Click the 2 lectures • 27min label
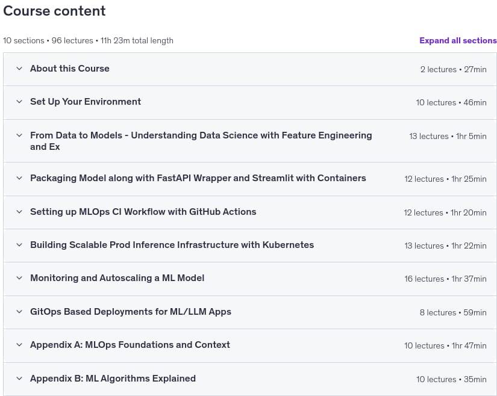The width and height of the screenshot is (497, 396). [453, 69]
